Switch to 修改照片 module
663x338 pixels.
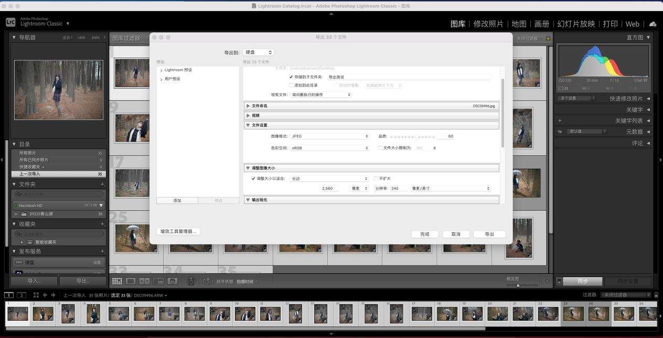[488, 24]
